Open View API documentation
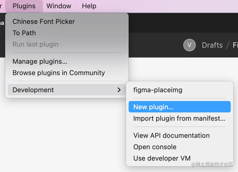This screenshot has height=172, width=238. tap(171, 135)
